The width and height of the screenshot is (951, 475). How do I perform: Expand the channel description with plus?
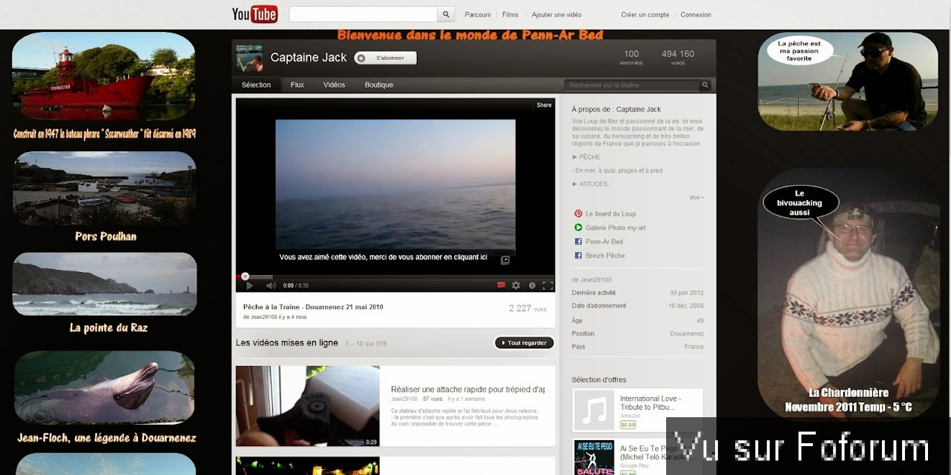pos(697,197)
